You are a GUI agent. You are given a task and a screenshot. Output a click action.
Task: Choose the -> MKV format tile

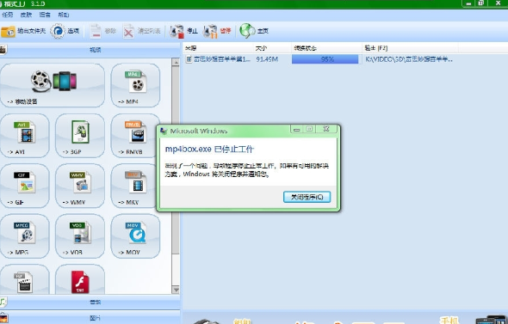point(133,186)
